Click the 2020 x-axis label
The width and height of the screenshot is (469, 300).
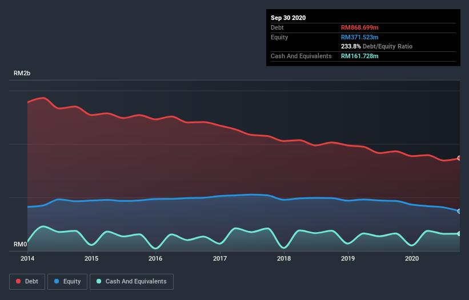coord(411,258)
